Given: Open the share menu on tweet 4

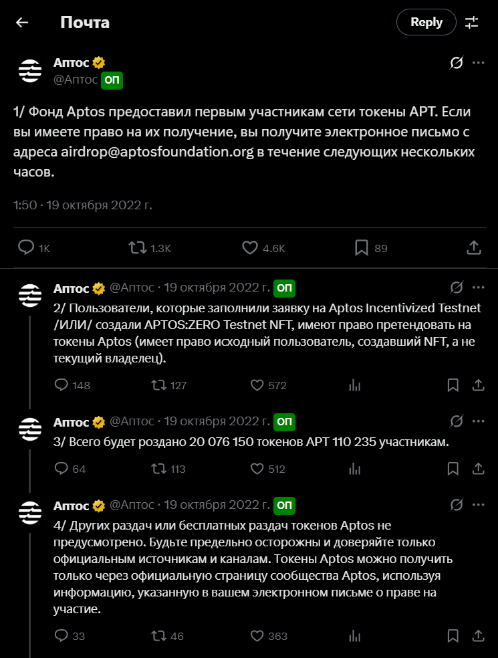Looking at the screenshot, I should tap(479, 636).
